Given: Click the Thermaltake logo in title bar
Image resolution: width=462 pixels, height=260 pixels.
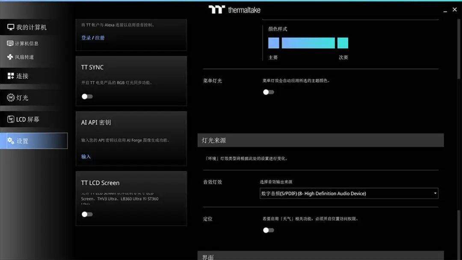Looking at the screenshot, I should coord(234,10).
